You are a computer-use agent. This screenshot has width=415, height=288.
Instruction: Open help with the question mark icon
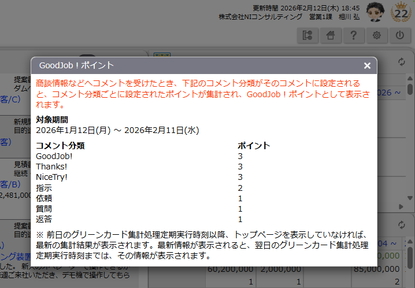pyautogui.click(x=353, y=36)
